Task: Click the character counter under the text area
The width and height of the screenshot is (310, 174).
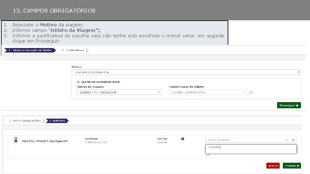Action: [208, 155]
